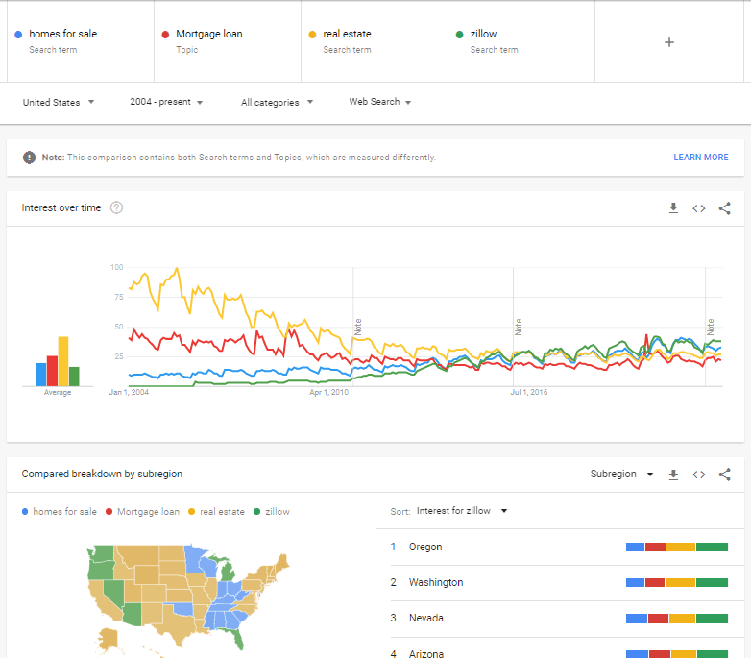The width and height of the screenshot is (751, 658).
Task: Change the sort by Interest for zillow
Action: pos(462,511)
